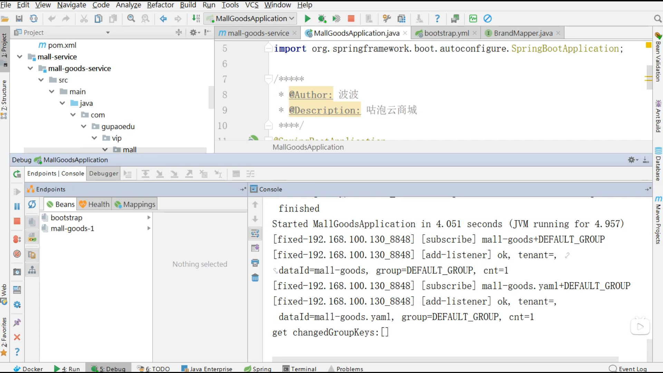Open the MallGoodsApplication run configuration dropdown

pos(251,19)
